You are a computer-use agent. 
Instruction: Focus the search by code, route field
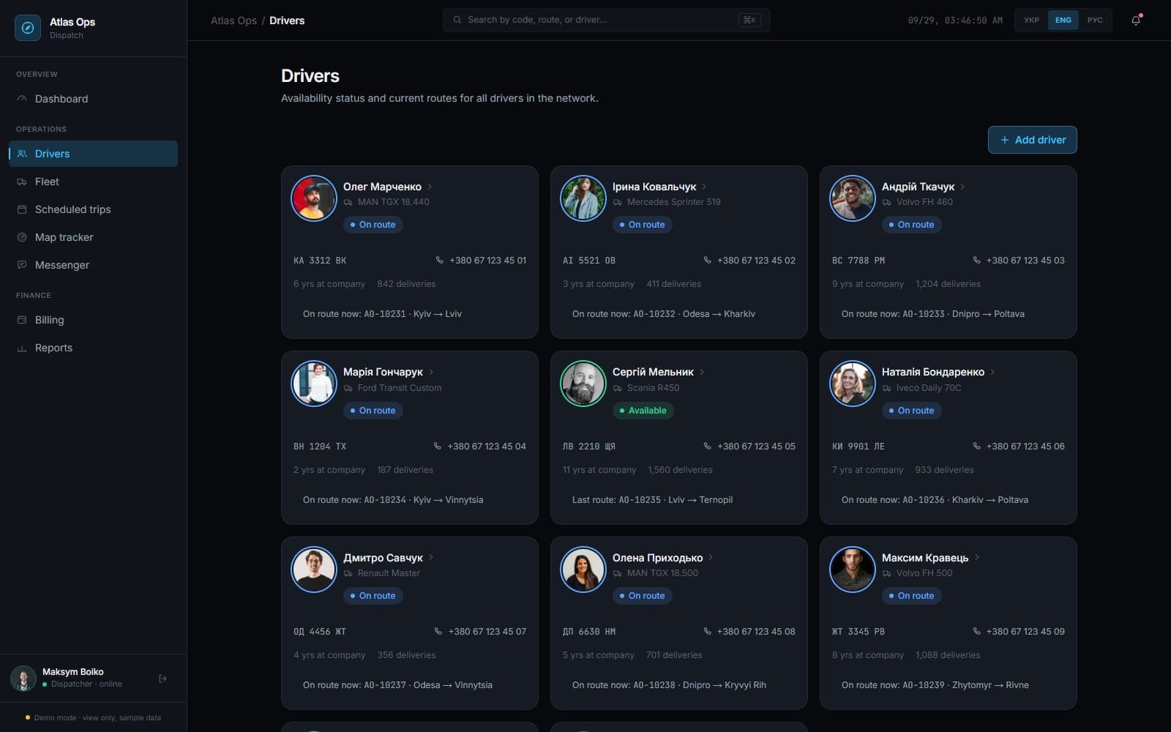[606, 20]
